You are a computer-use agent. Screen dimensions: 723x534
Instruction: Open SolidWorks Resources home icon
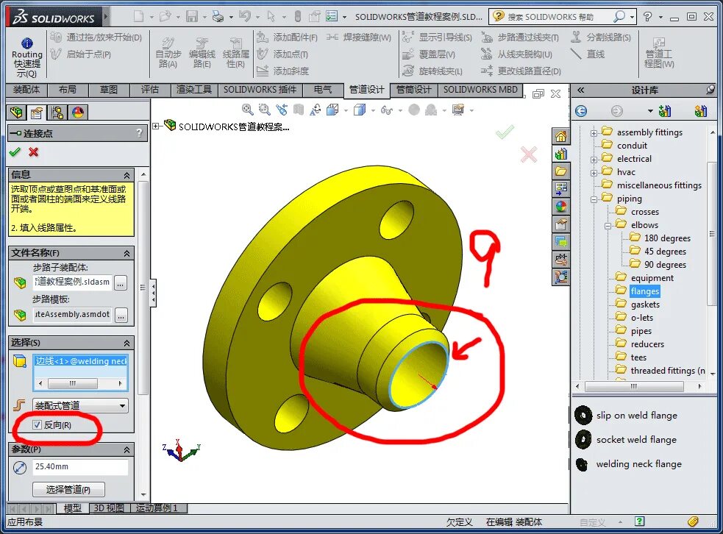tap(560, 136)
